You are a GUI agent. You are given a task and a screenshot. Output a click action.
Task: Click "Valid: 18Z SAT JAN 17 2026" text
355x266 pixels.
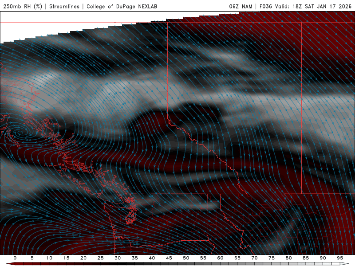[313, 7]
